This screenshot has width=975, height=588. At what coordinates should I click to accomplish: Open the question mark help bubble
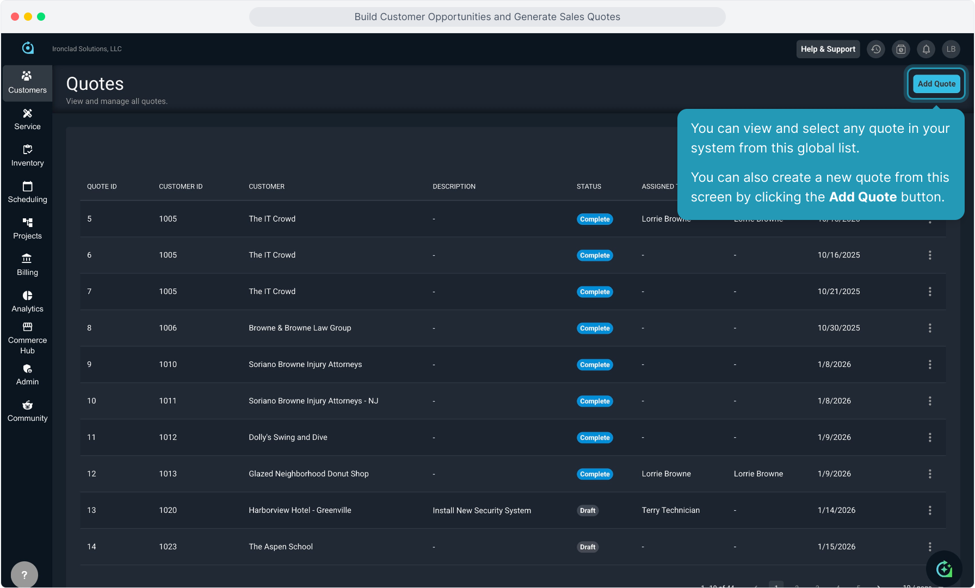(x=24, y=574)
